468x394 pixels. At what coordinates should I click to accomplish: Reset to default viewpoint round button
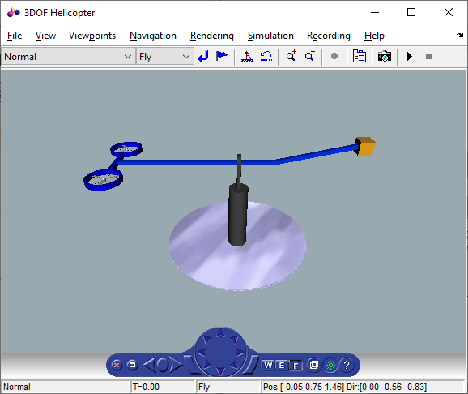(163, 365)
